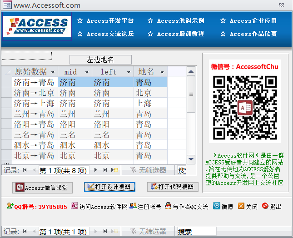
Task: Click the 上海 place name cell
Action: coord(150,103)
